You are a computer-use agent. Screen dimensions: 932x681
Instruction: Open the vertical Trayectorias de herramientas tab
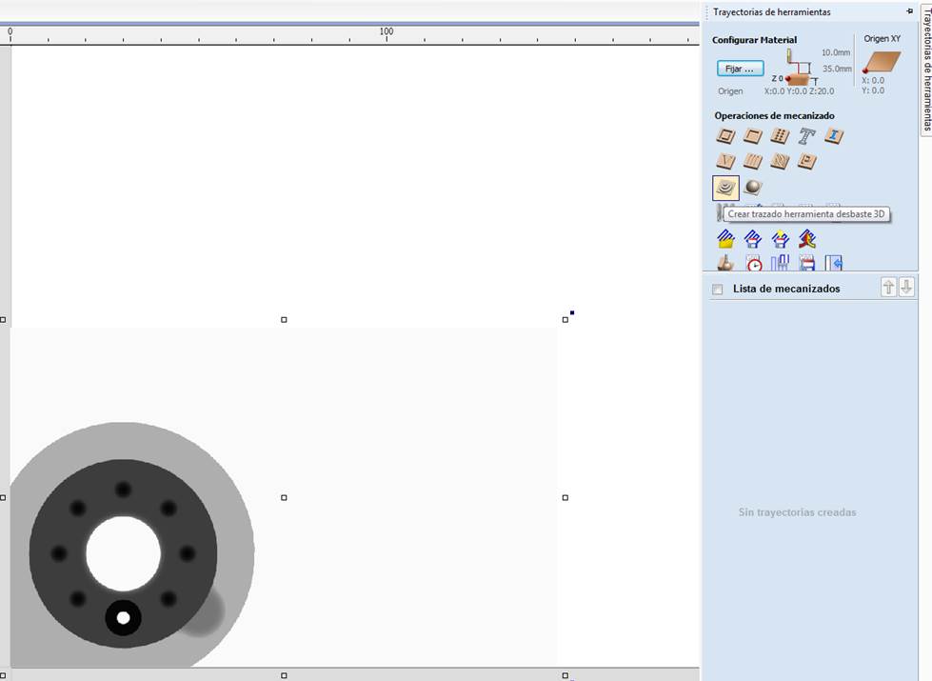[926, 69]
